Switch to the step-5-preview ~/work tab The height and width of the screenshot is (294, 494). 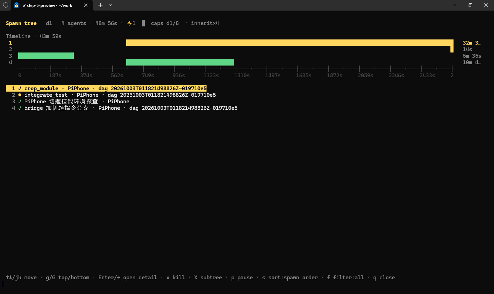pyautogui.click(x=51, y=5)
